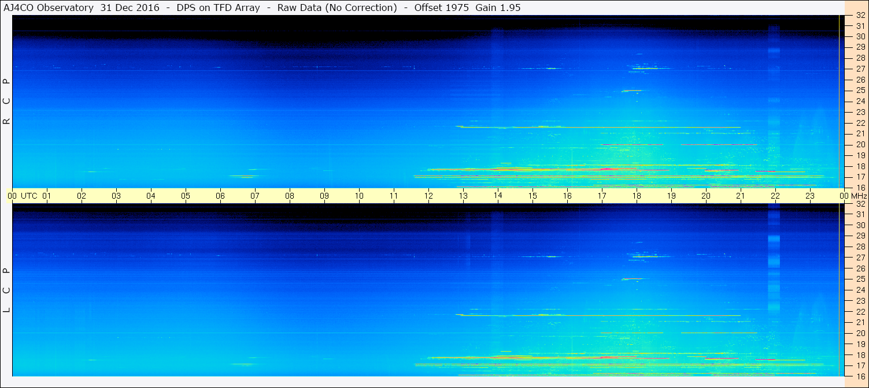This screenshot has width=869, height=388.
Task: Click hour marker 05 on time axis
Action: [x=186, y=196]
